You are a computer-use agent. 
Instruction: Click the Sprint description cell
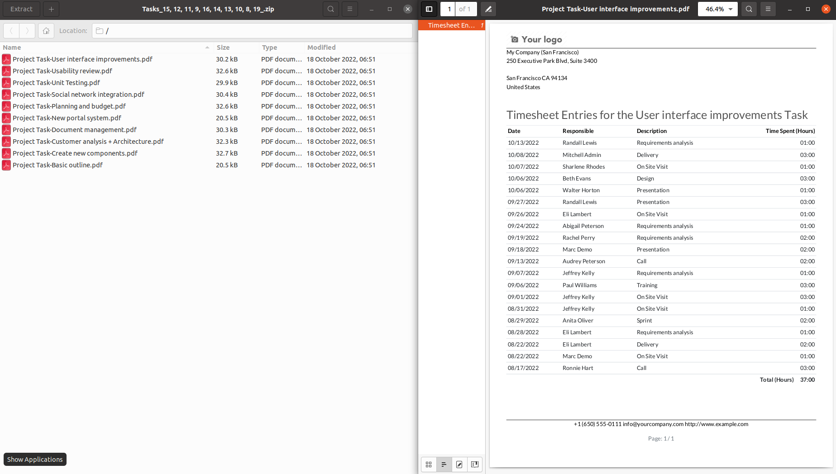tap(645, 321)
